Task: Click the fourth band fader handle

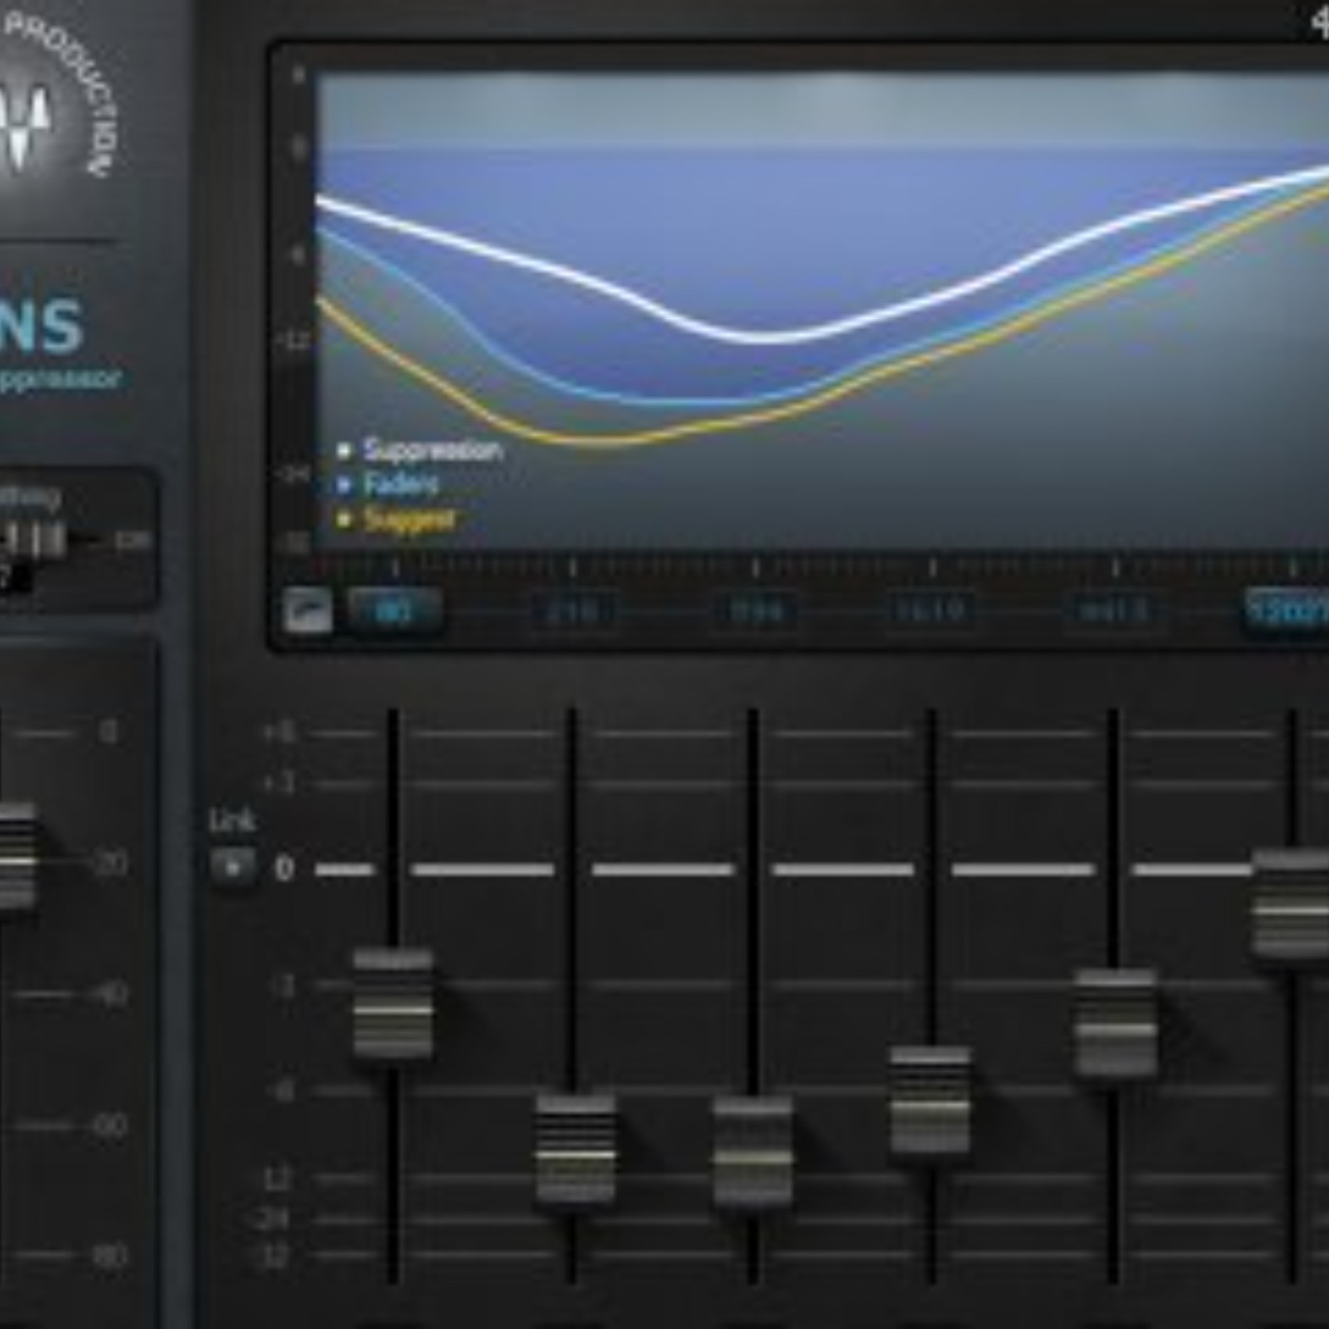Action: [x=930, y=1101]
